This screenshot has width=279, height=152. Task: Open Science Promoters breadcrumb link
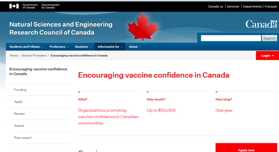coord(34,55)
